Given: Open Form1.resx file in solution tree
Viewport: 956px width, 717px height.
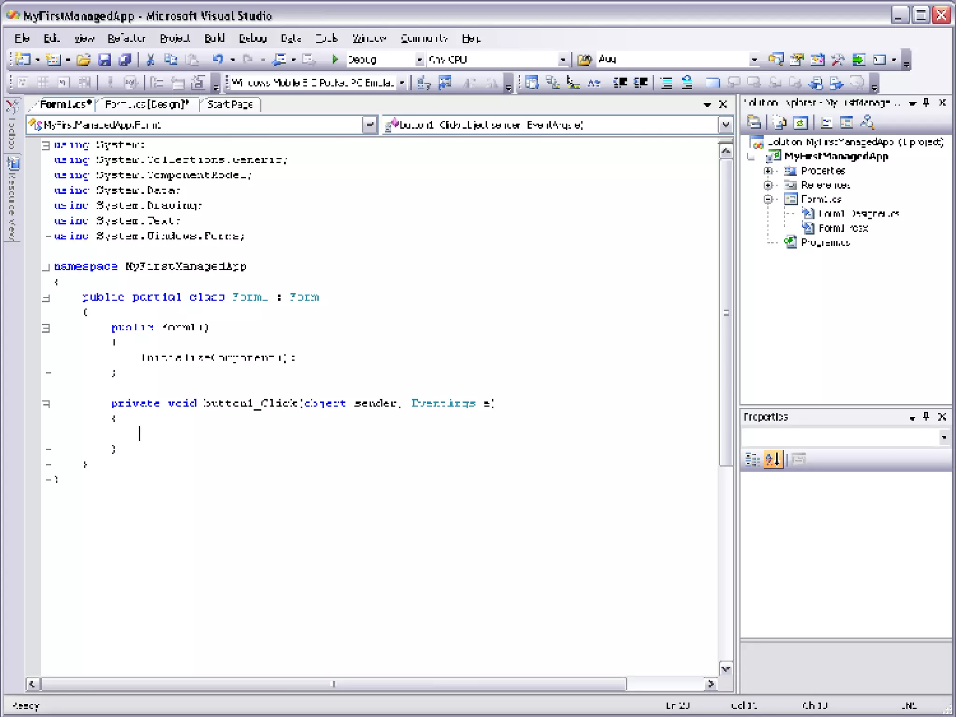Looking at the screenshot, I should [843, 228].
